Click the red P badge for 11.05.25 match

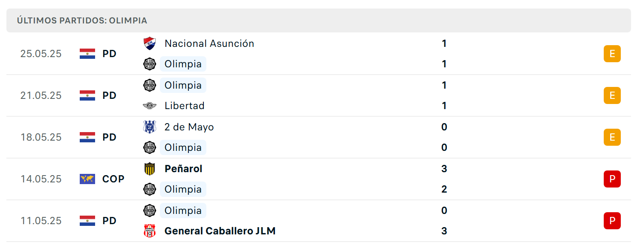click(x=612, y=221)
